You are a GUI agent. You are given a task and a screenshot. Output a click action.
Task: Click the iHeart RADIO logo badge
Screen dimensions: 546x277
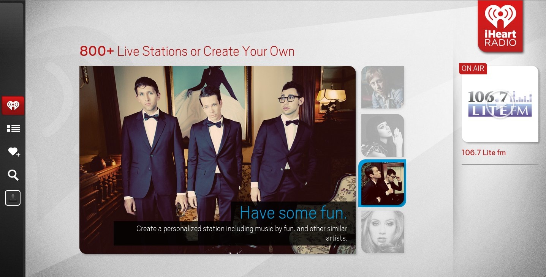click(x=500, y=26)
